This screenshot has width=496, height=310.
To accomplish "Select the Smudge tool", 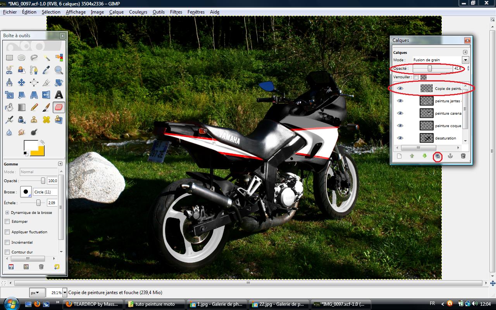I will coord(22,132).
